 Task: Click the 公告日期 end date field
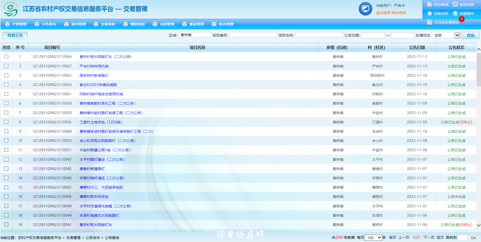click(402, 36)
